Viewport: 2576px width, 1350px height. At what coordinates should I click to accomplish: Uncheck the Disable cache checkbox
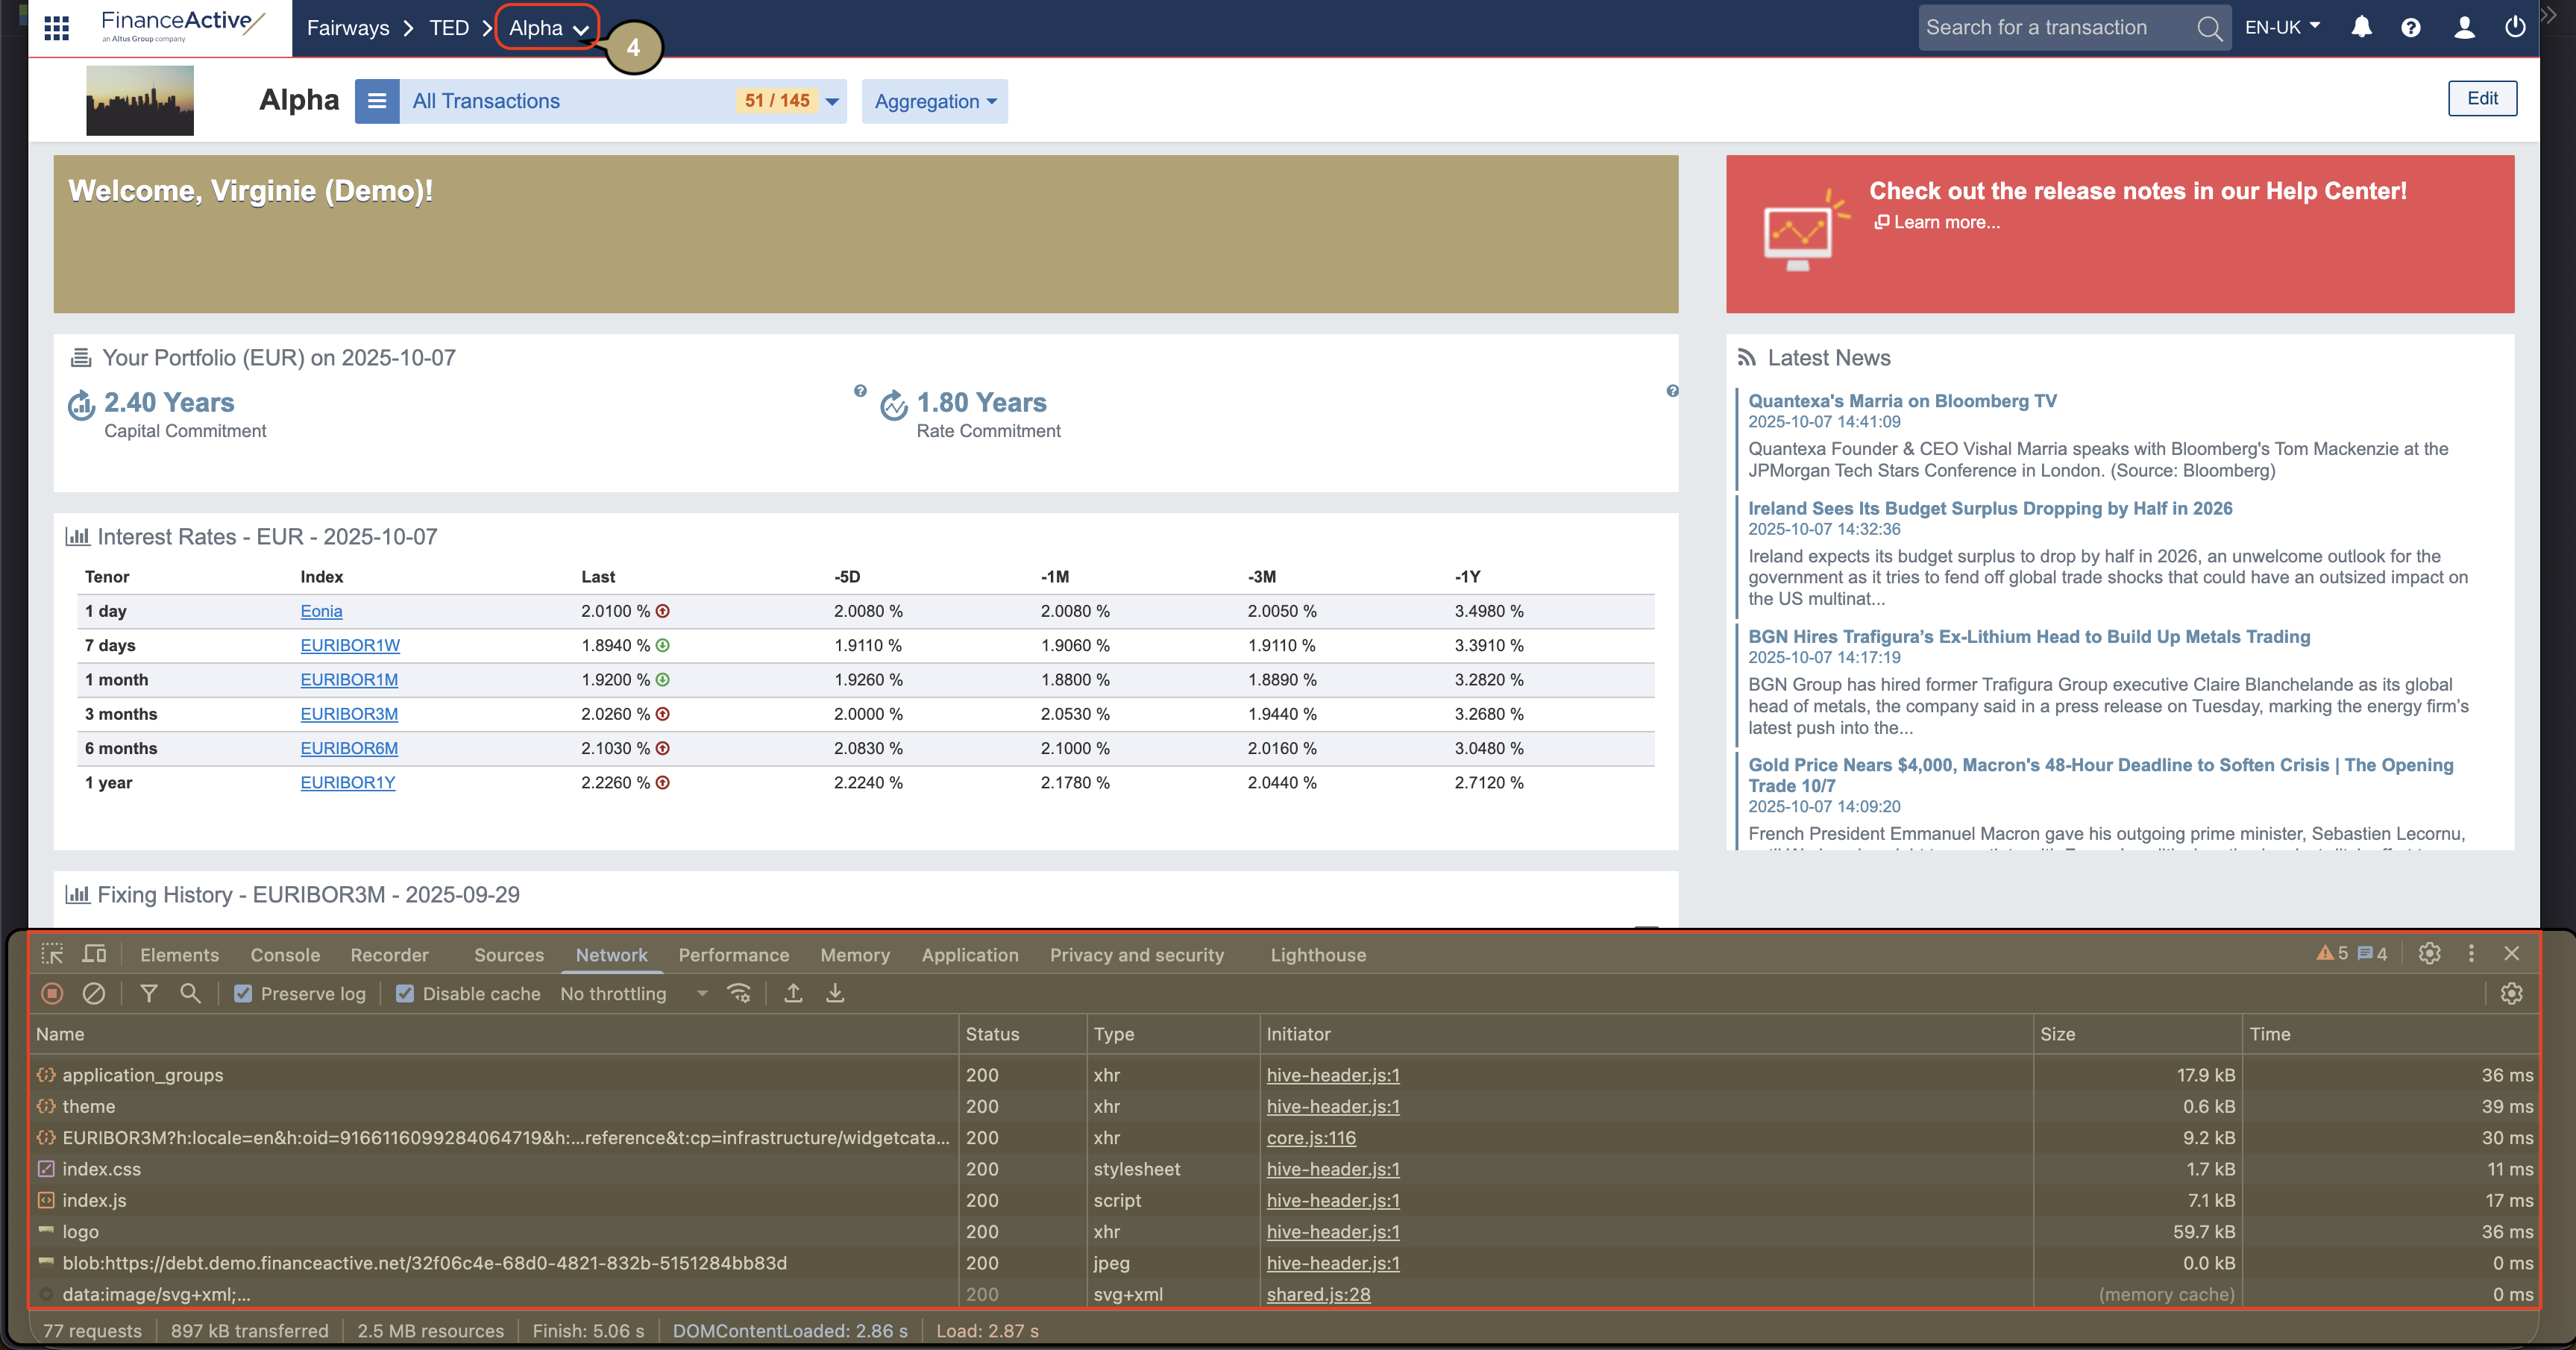(405, 993)
